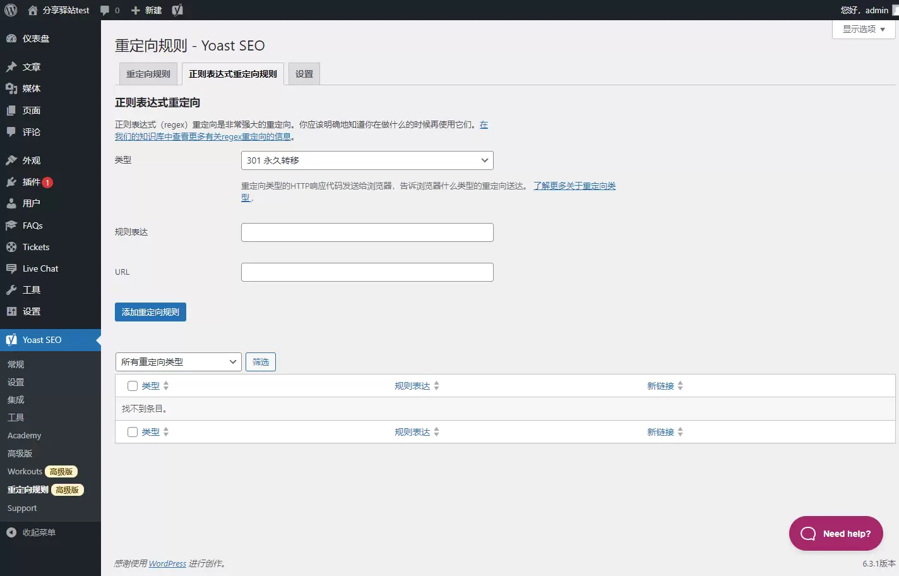Click the 新链接 column header link
899x576 pixels.
(x=660, y=386)
